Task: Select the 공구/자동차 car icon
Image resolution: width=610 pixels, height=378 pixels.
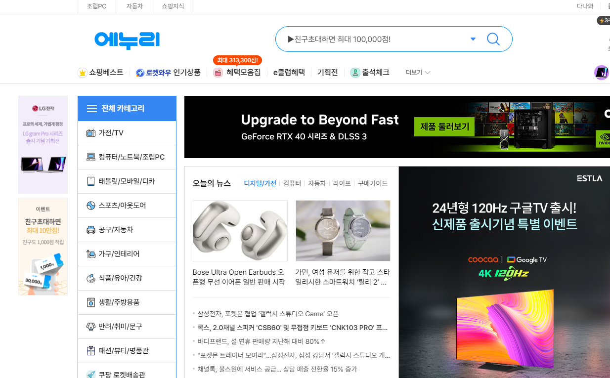Action: click(91, 229)
